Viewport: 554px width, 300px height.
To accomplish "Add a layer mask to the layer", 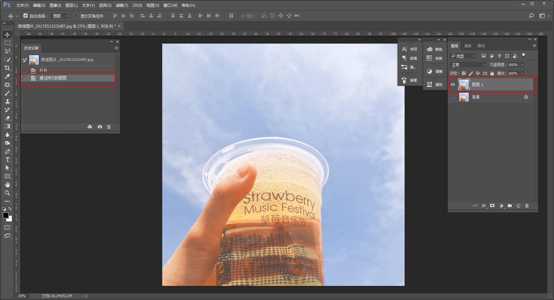I will pyautogui.click(x=492, y=206).
